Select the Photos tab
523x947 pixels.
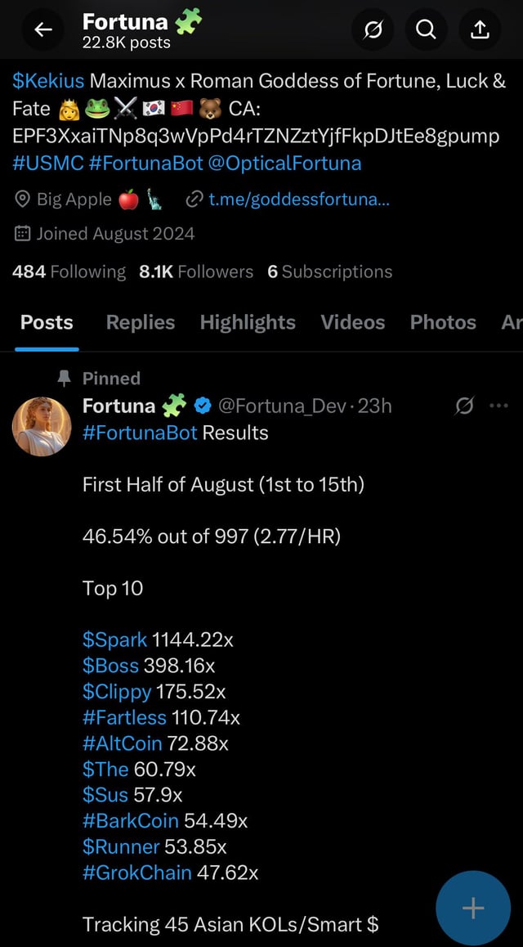coord(443,322)
